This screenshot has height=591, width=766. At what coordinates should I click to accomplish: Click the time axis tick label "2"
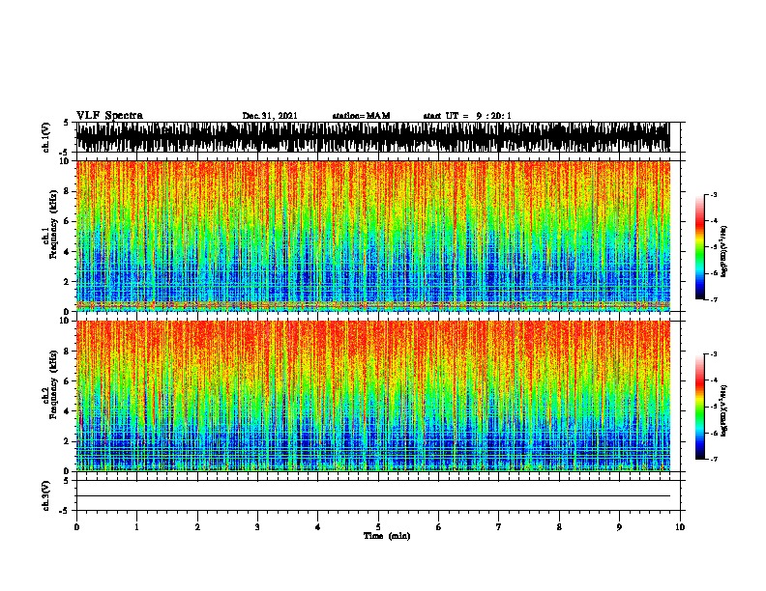pyautogui.click(x=197, y=527)
